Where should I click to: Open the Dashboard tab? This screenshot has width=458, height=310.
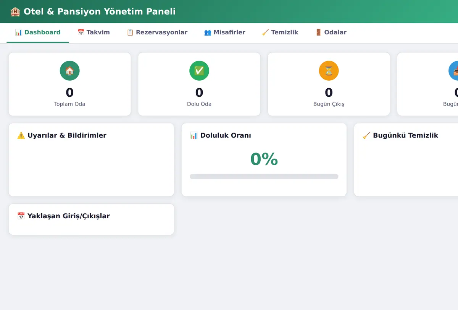38,32
